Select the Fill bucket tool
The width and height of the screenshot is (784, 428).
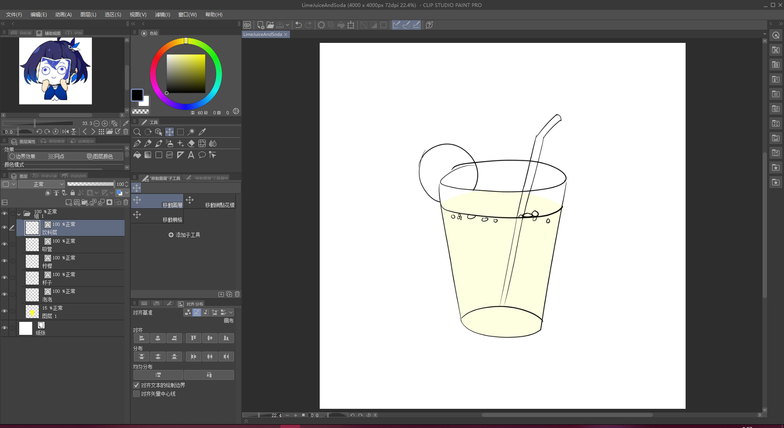(x=137, y=155)
